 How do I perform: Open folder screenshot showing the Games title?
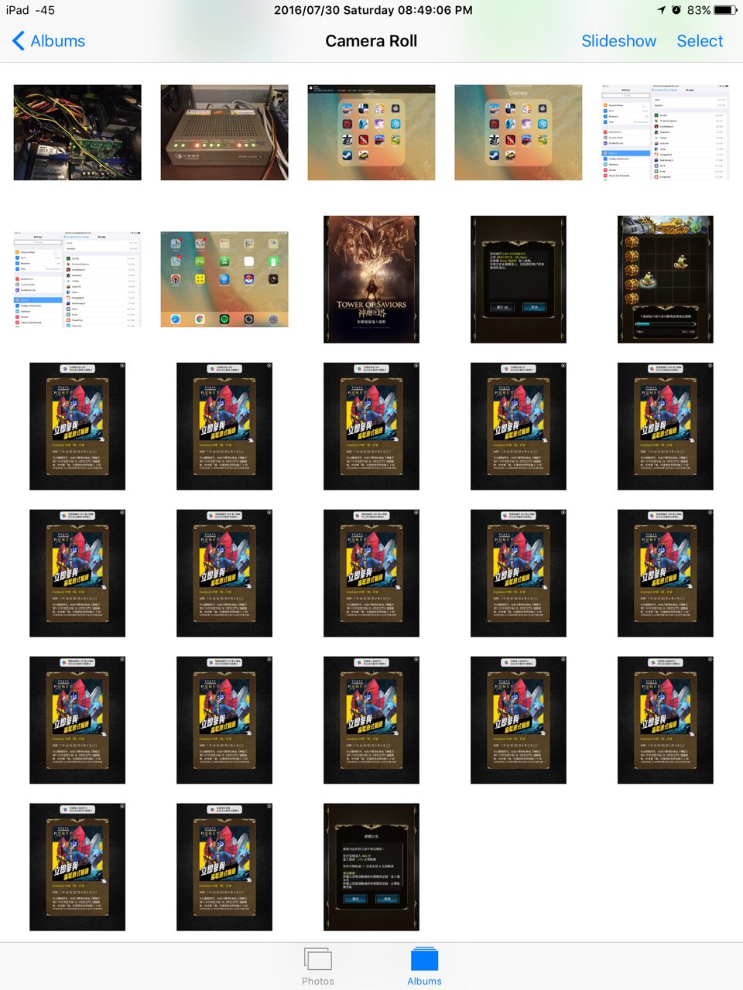pyautogui.click(x=518, y=132)
